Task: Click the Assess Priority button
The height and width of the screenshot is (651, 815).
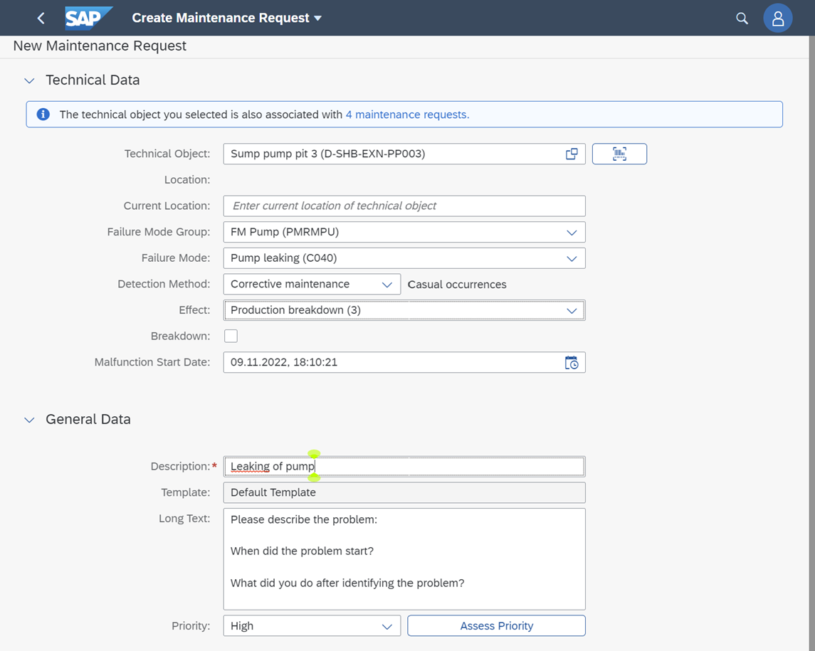Action: point(496,625)
